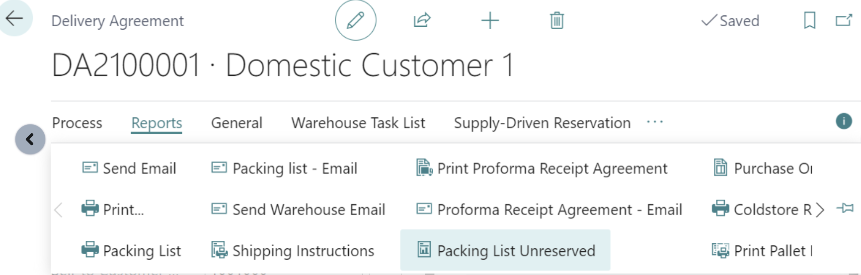861x275 pixels.
Task: Pin the action bar with pin icon
Action: click(x=845, y=209)
